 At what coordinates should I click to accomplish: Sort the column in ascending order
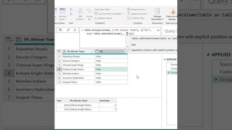click(71, 10)
